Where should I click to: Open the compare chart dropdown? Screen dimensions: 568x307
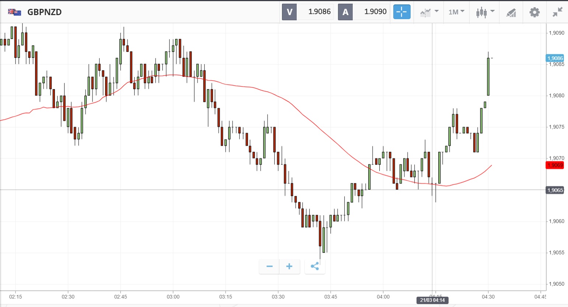click(429, 12)
